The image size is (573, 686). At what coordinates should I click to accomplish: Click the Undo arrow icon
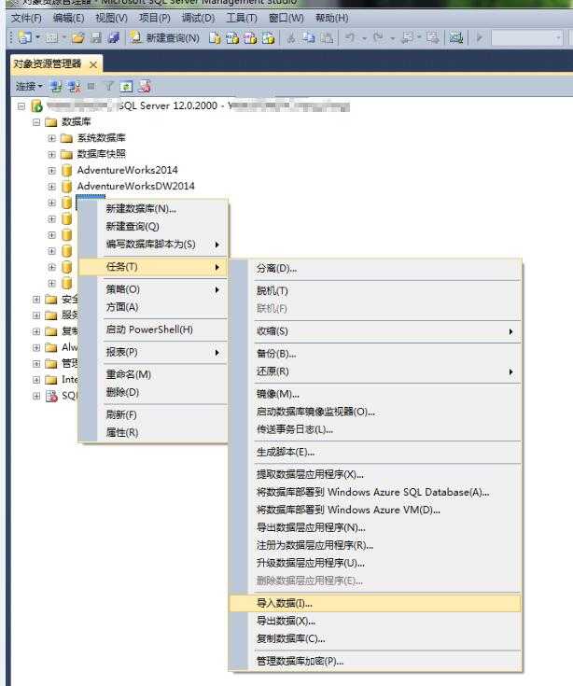(x=350, y=38)
